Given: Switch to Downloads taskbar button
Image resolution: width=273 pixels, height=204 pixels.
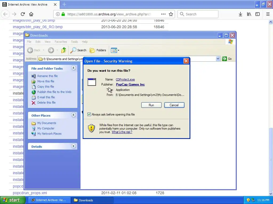Looking at the screenshot, I should (x=92, y=200).
